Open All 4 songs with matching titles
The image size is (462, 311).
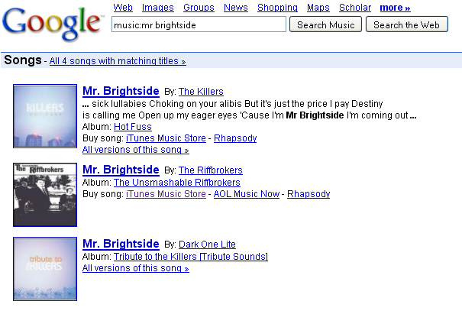click(x=118, y=61)
